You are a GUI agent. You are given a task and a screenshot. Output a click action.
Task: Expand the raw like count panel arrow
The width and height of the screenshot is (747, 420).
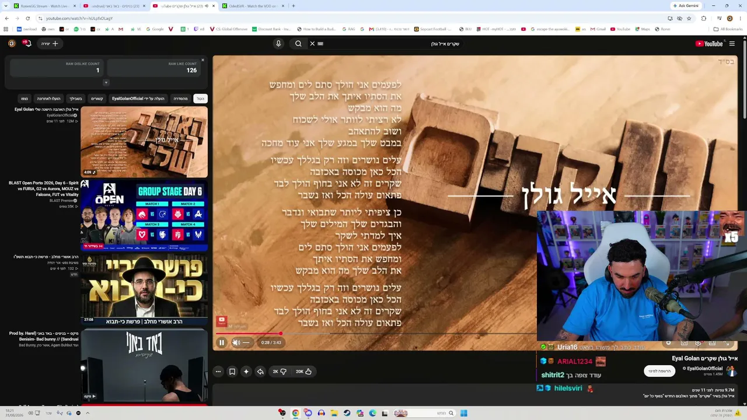pos(106,82)
